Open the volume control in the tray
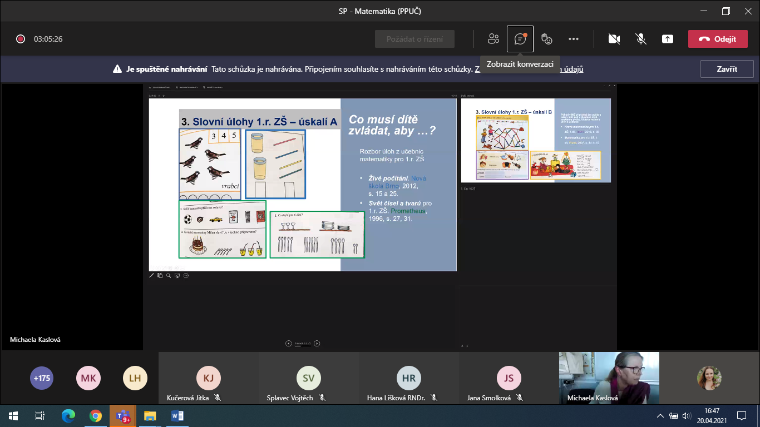The width and height of the screenshot is (760, 427). pyautogui.click(x=687, y=415)
